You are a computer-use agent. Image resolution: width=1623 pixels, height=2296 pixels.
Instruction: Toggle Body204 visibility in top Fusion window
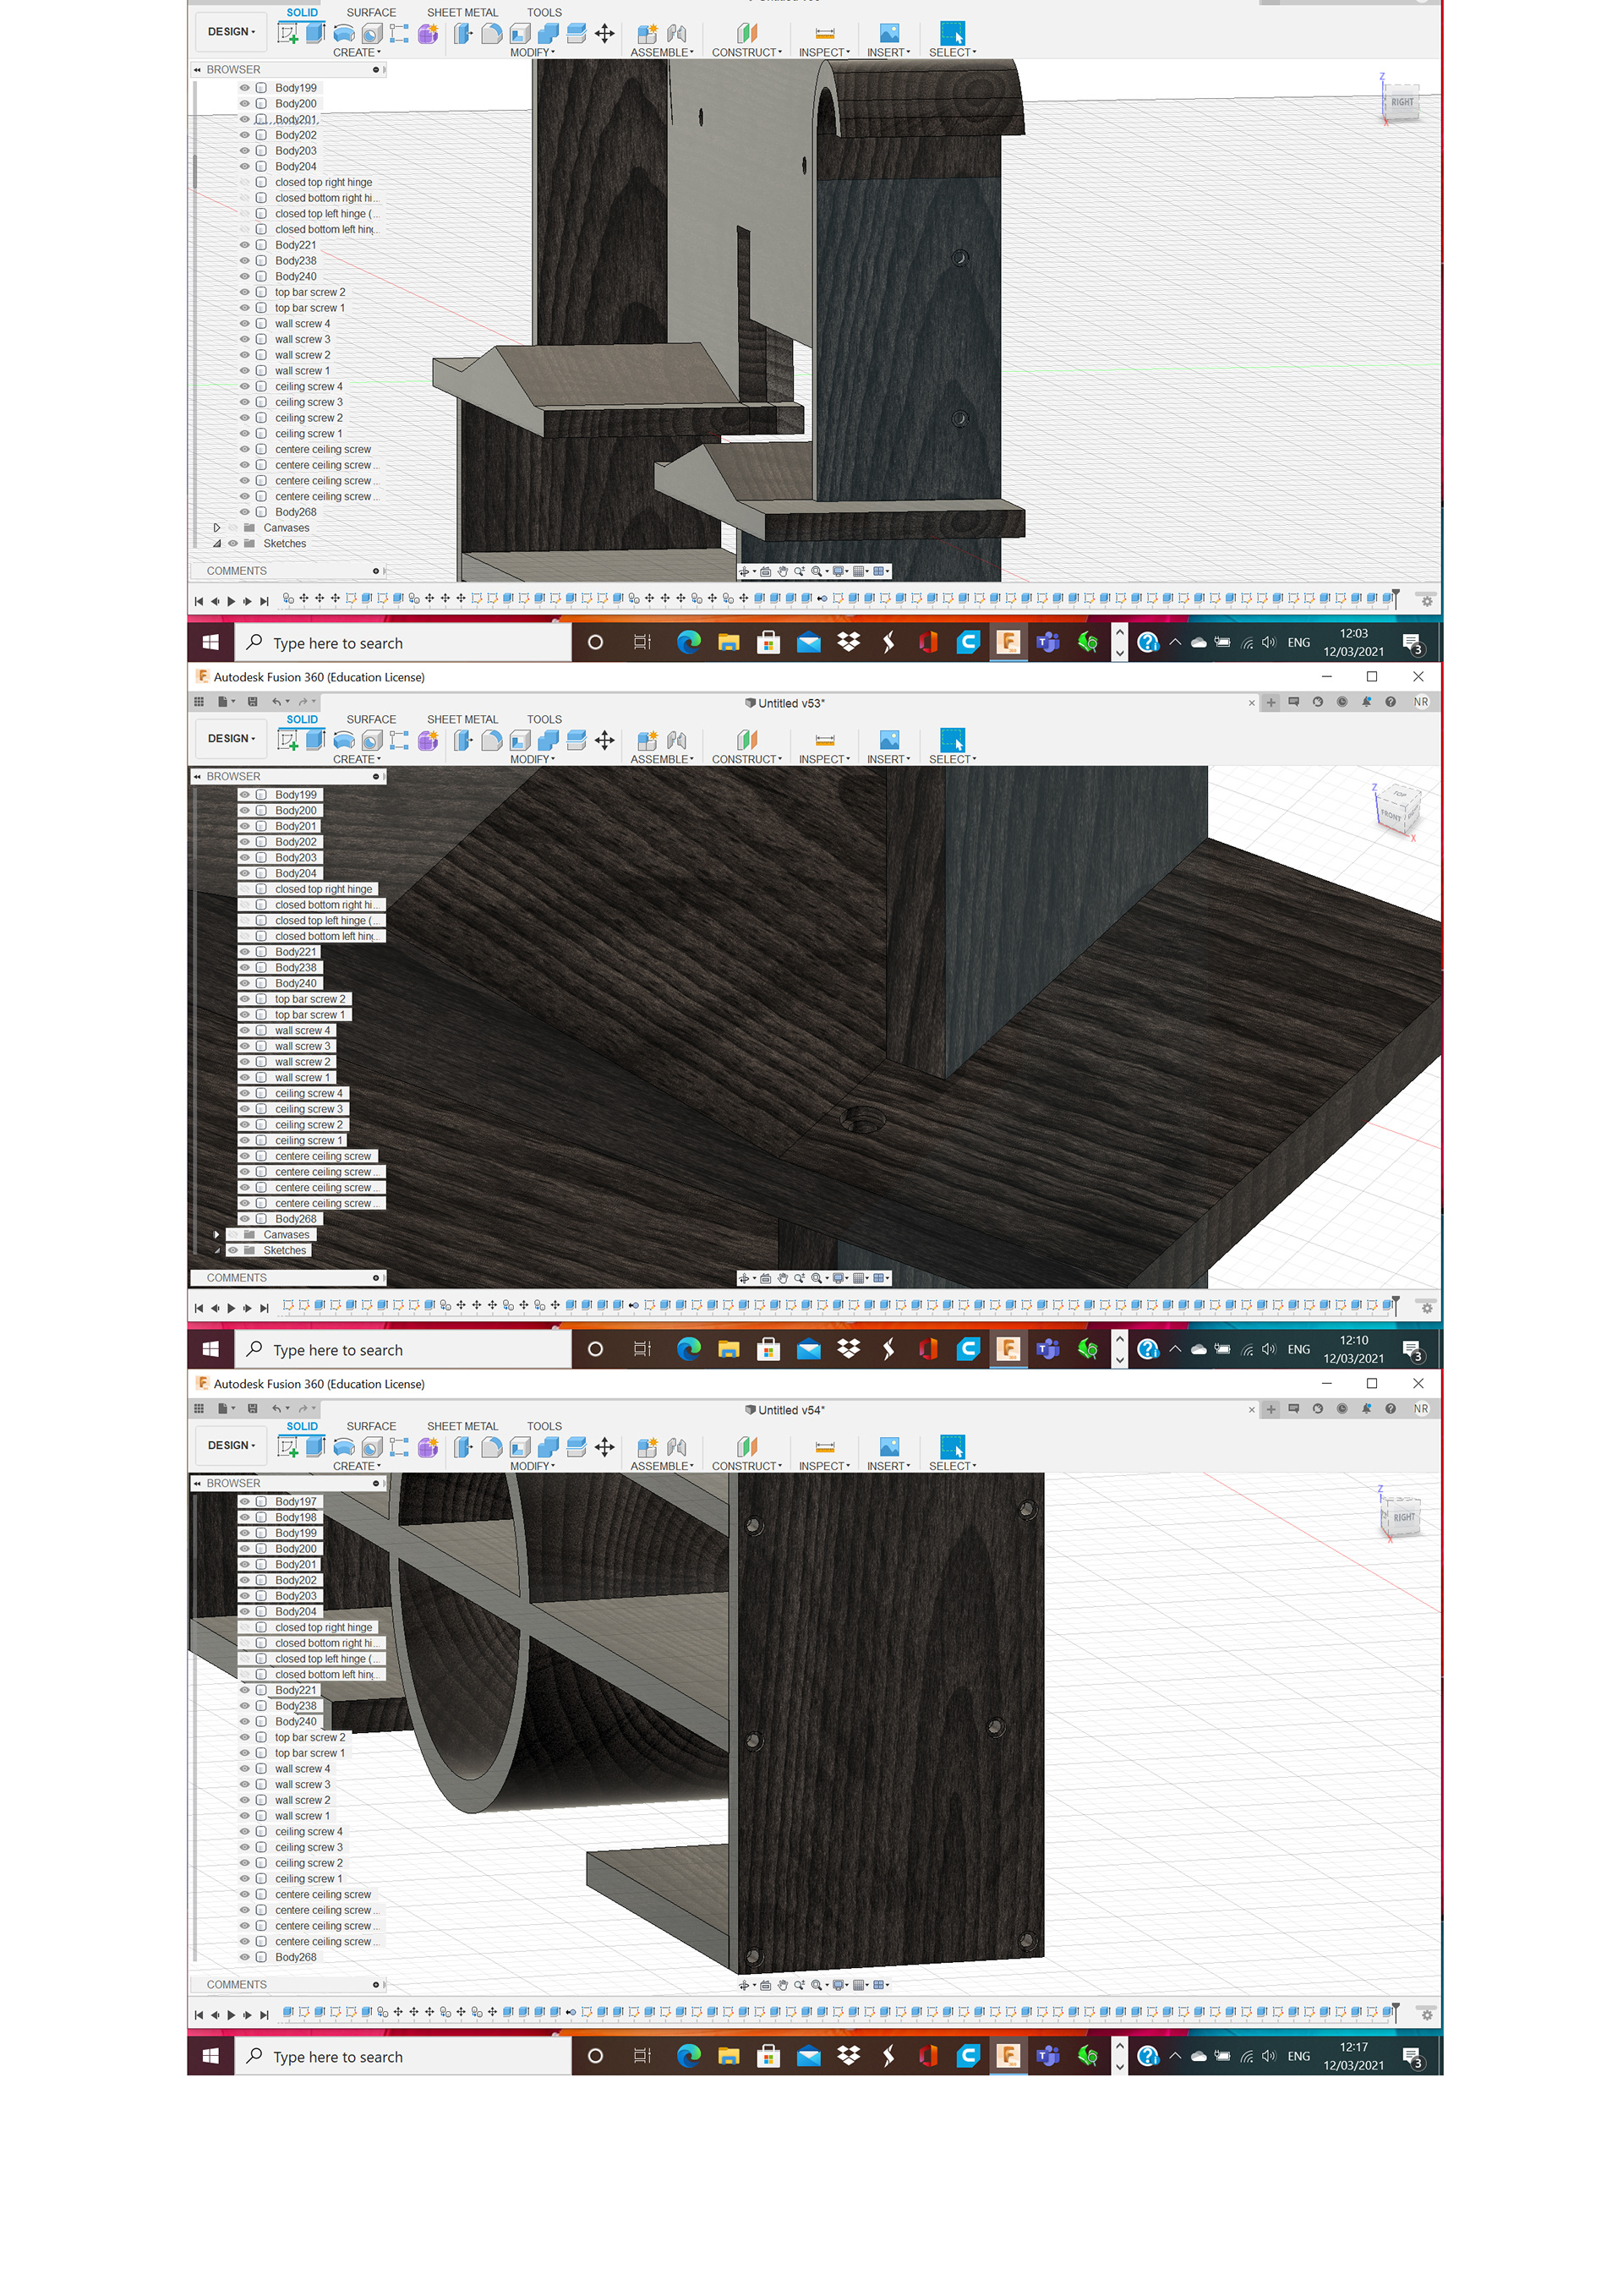(x=244, y=167)
